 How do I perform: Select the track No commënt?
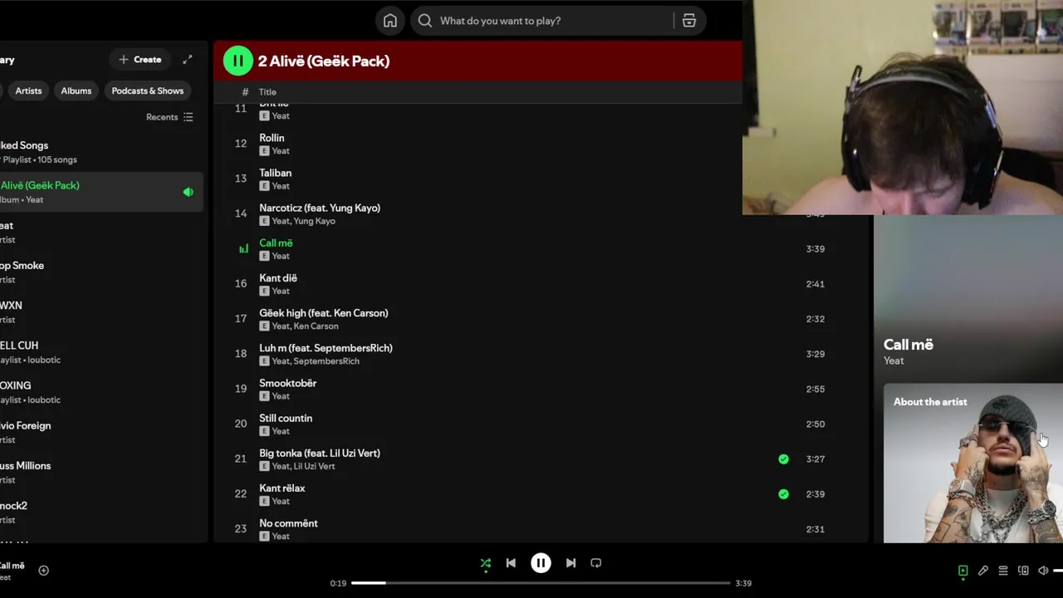[288, 523]
